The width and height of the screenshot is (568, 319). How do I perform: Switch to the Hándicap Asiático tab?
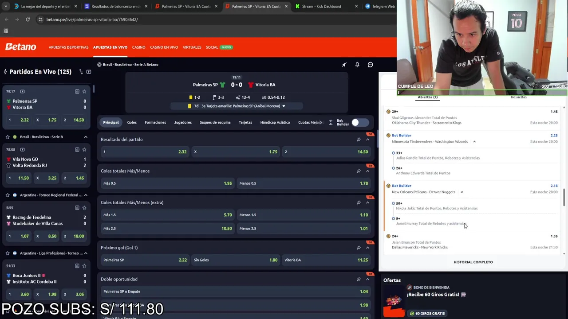pyautogui.click(x=275, y=122)
